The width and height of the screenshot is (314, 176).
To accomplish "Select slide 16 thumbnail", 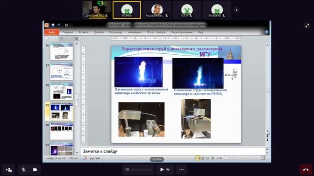I will pyautogui.click(x=61, y=51).
